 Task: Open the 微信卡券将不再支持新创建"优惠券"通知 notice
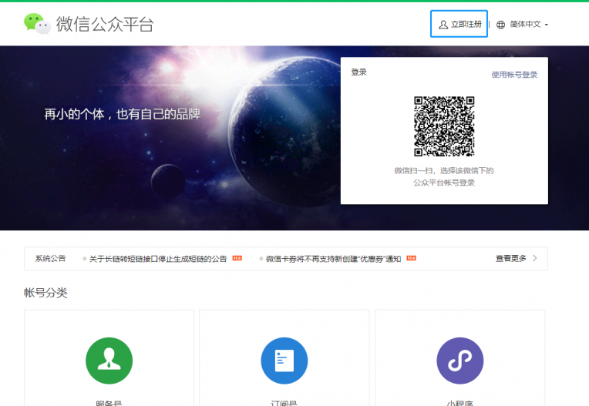(x=333, y=259)
